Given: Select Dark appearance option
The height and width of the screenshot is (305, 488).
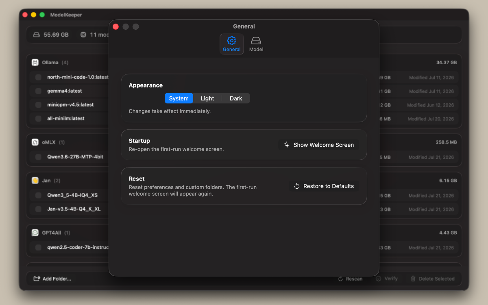Looking at the screenshot, I should (x=236, y=98).
